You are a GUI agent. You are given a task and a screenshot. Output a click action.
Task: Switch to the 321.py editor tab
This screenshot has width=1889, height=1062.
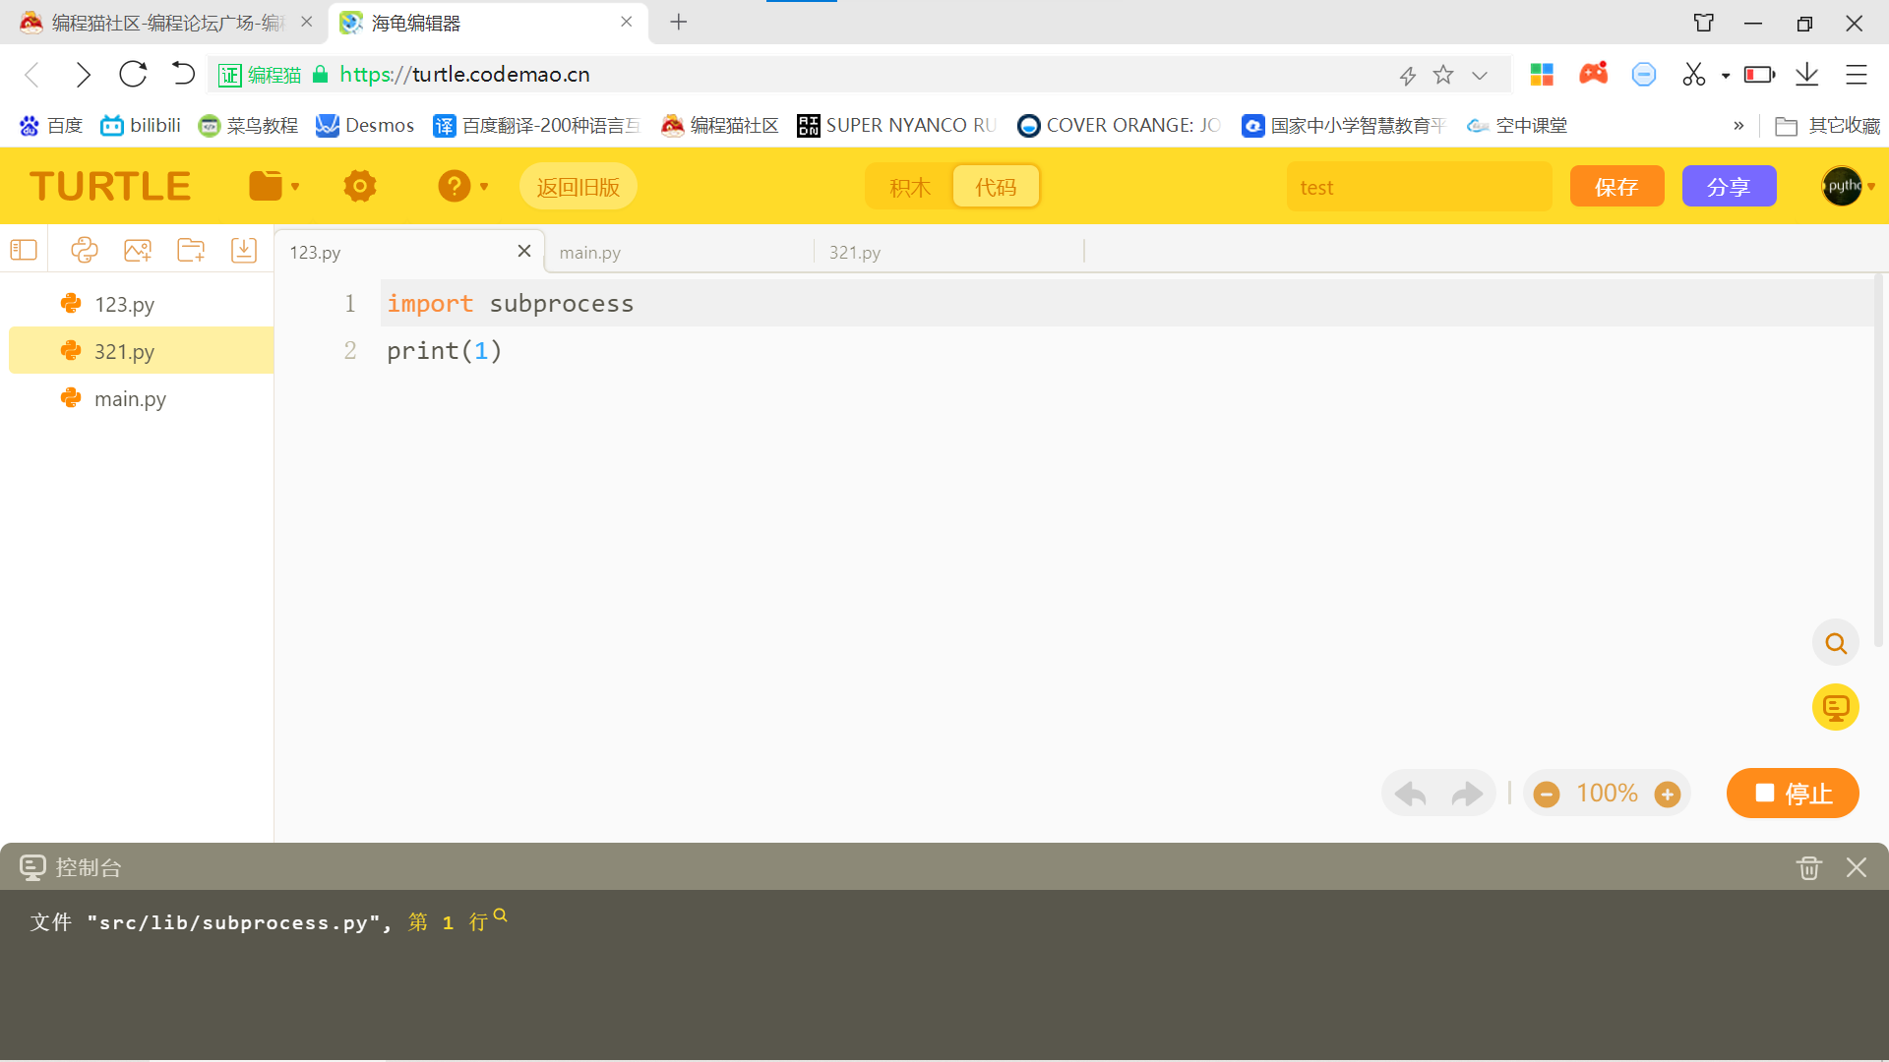pyautogui.click(x=949, y=253)
